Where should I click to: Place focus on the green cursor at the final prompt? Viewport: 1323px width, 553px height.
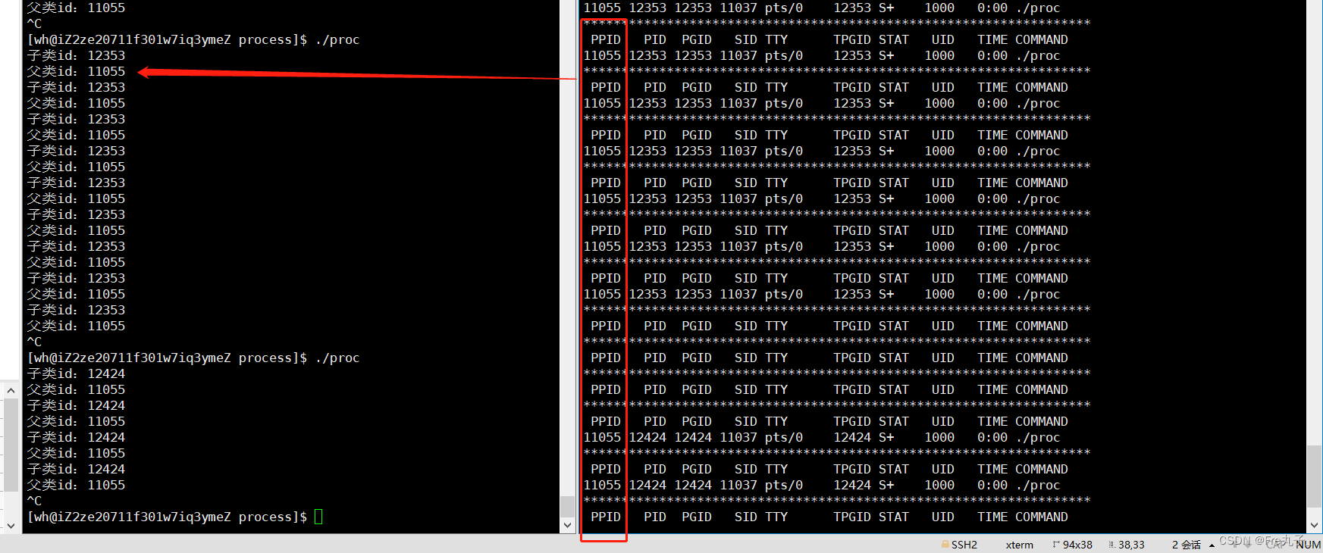[x=318, y=517]
